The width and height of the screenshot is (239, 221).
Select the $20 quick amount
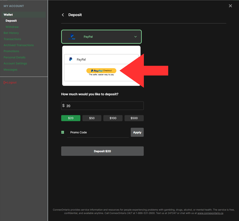71,118
